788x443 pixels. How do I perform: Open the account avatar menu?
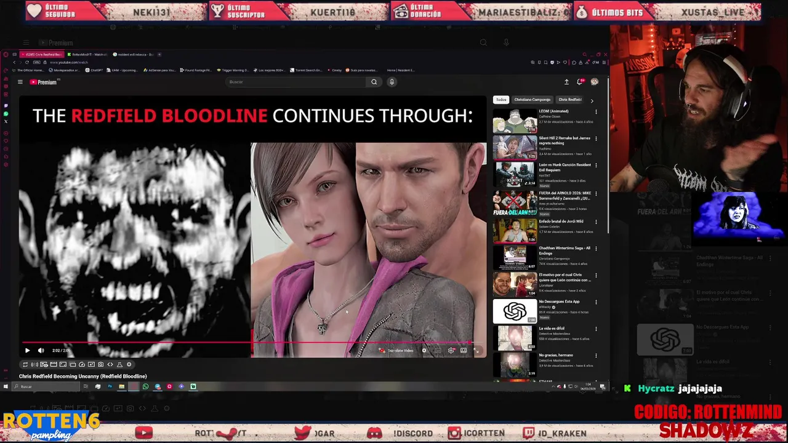tap(594, 82)
